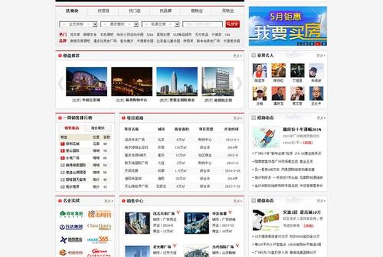Select the gray second ranking tab
The height and width of the screenshot is (257, 383).
98,128
